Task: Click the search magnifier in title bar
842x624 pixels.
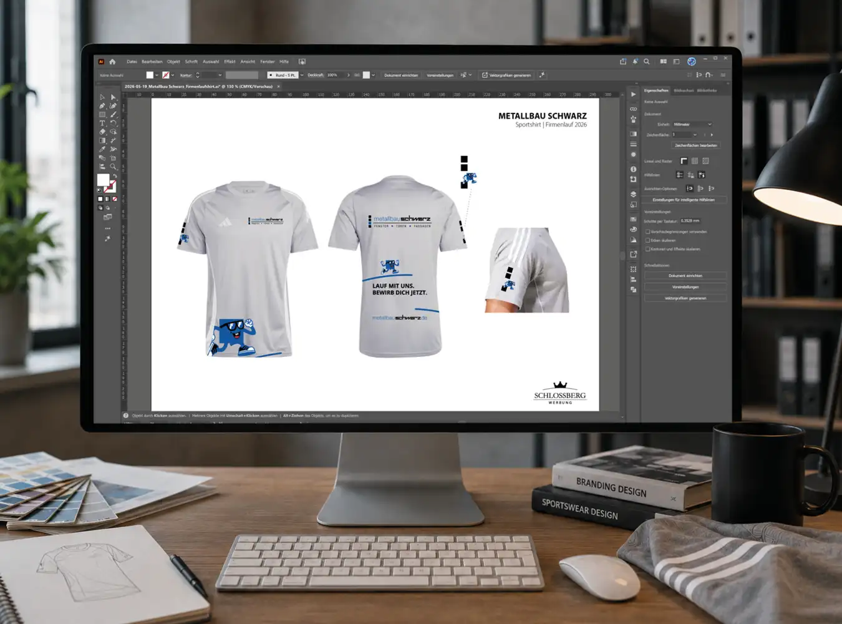Action: coord(647,61)
